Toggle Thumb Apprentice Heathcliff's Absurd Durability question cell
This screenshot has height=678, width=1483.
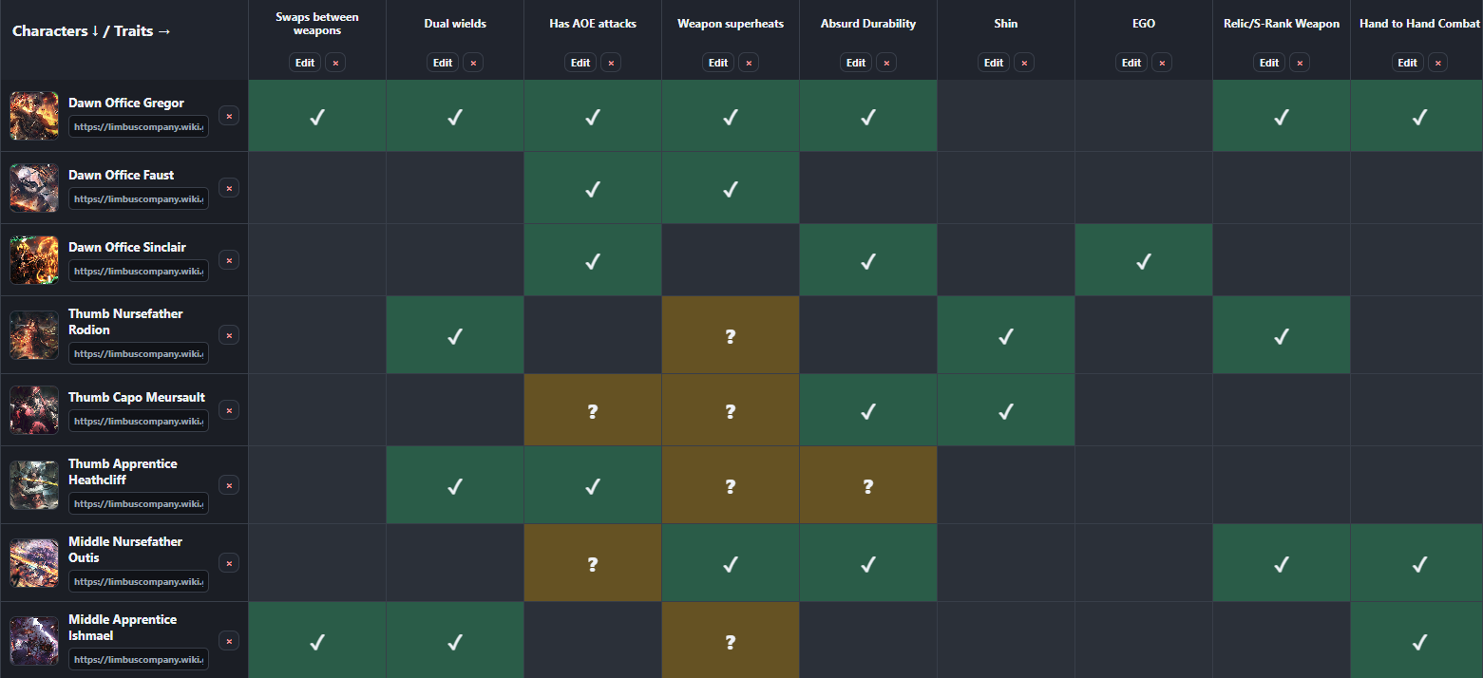click(868, 485)
